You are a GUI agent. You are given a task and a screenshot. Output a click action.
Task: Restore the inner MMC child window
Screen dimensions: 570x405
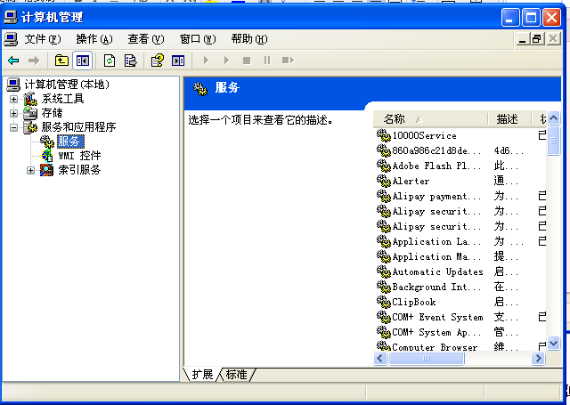click(x=537, y=38)
